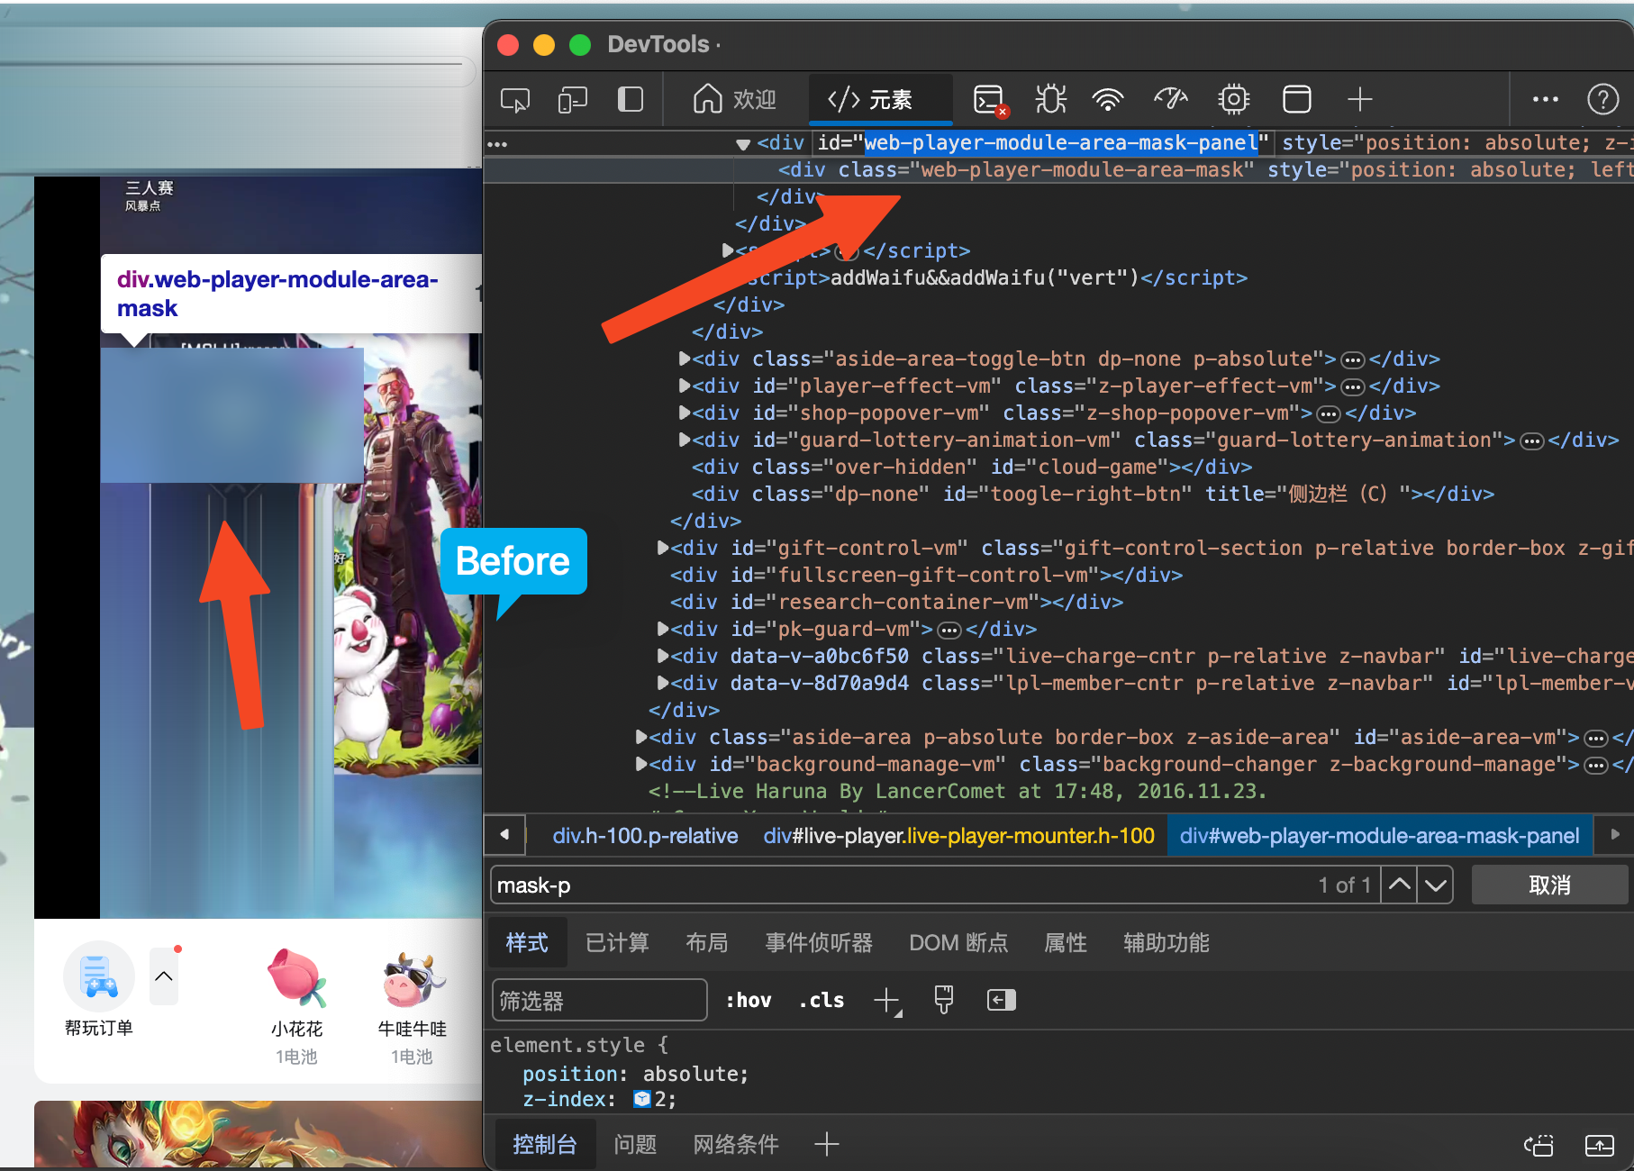Toggle the device emulation icon
The image size is (1634, 1171).
[573, 99]
